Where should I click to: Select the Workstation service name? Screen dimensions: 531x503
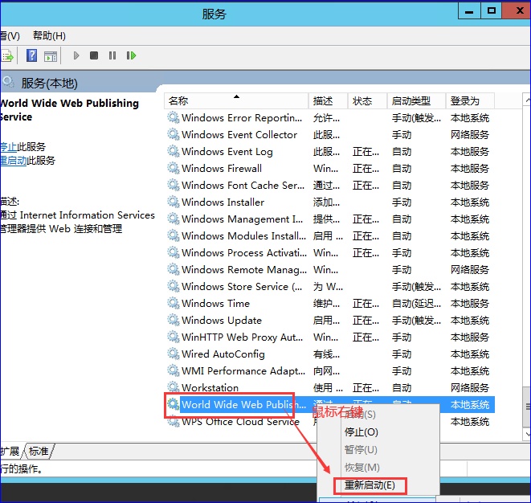click(x=210, y=387)
